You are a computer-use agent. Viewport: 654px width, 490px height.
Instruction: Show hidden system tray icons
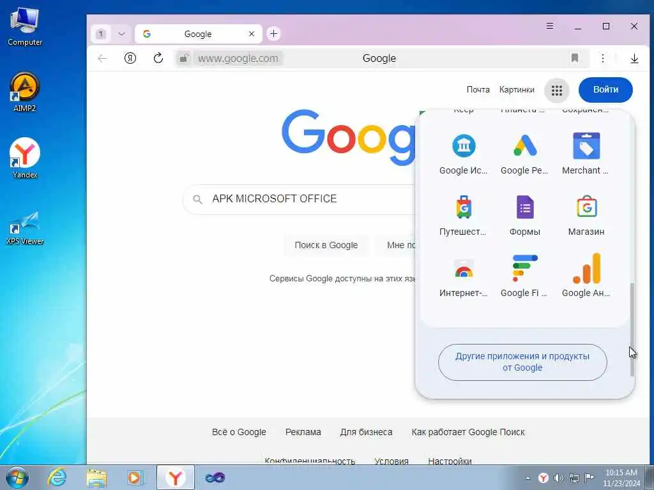coord(528,479)
